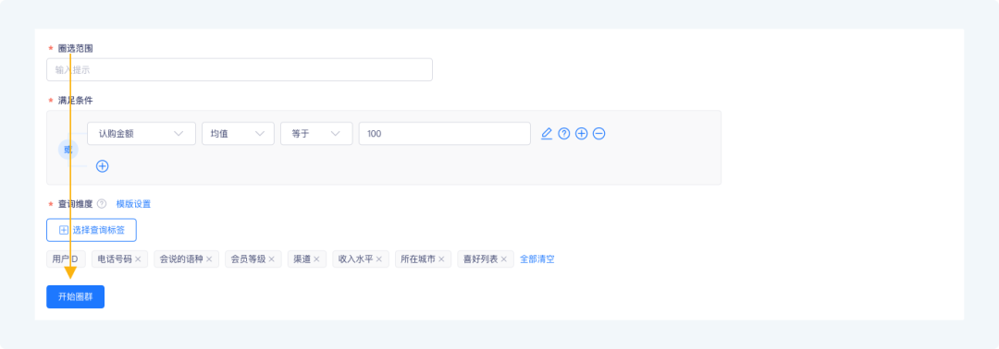Viewport: 999px width, 349px height.
Task: Open the 等于 operator dropdown
Action: tap(316, 134)
